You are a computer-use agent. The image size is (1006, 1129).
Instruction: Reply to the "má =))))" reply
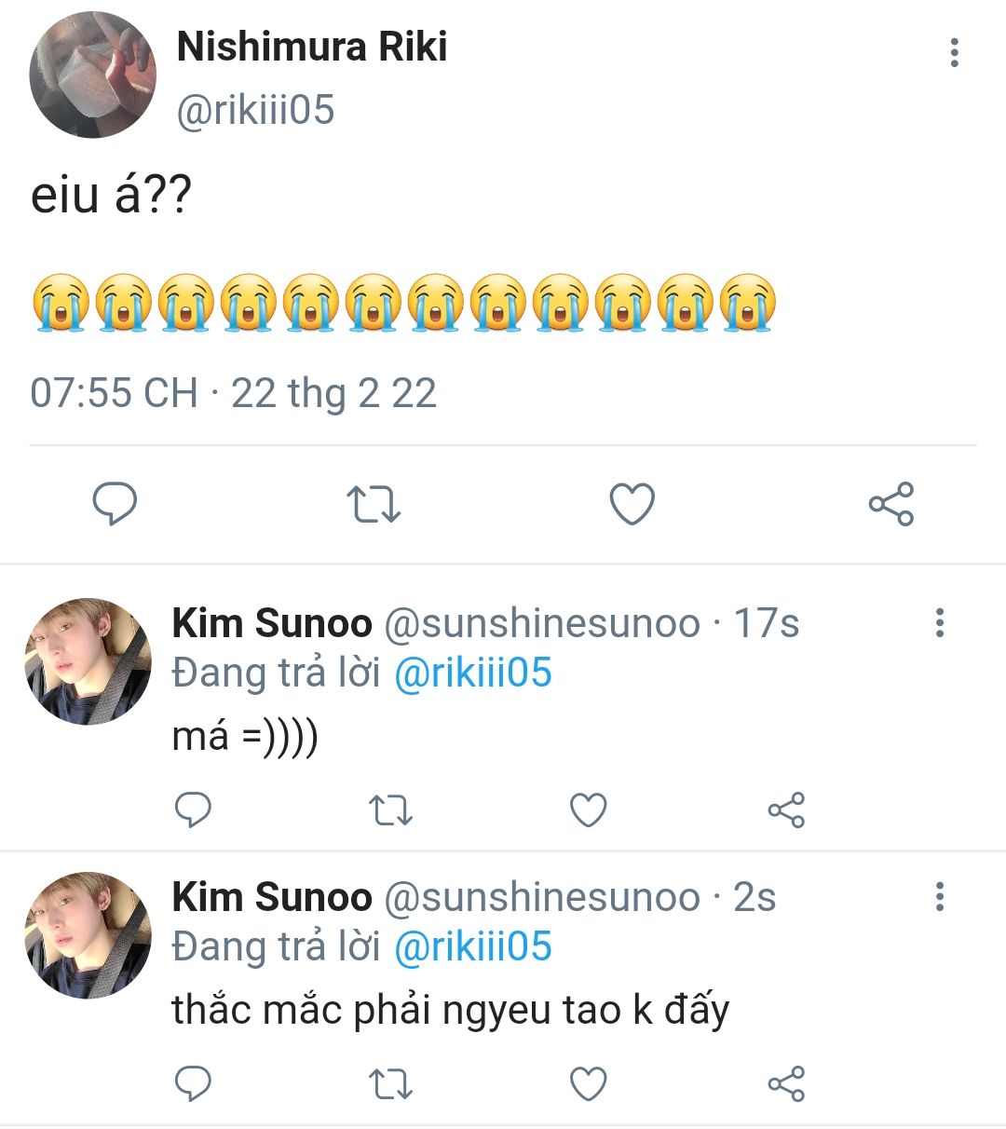(194, 809)
